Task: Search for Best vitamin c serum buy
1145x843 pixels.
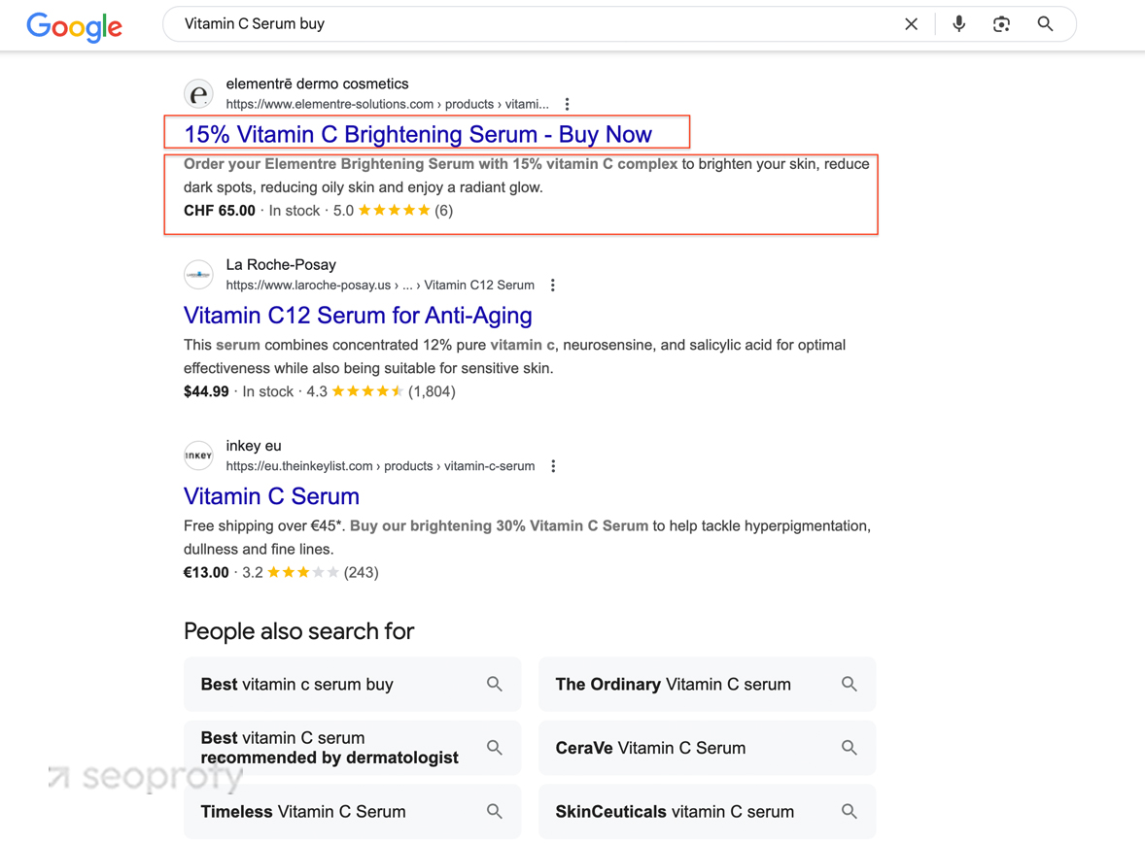Action: (x=352, y=684)
